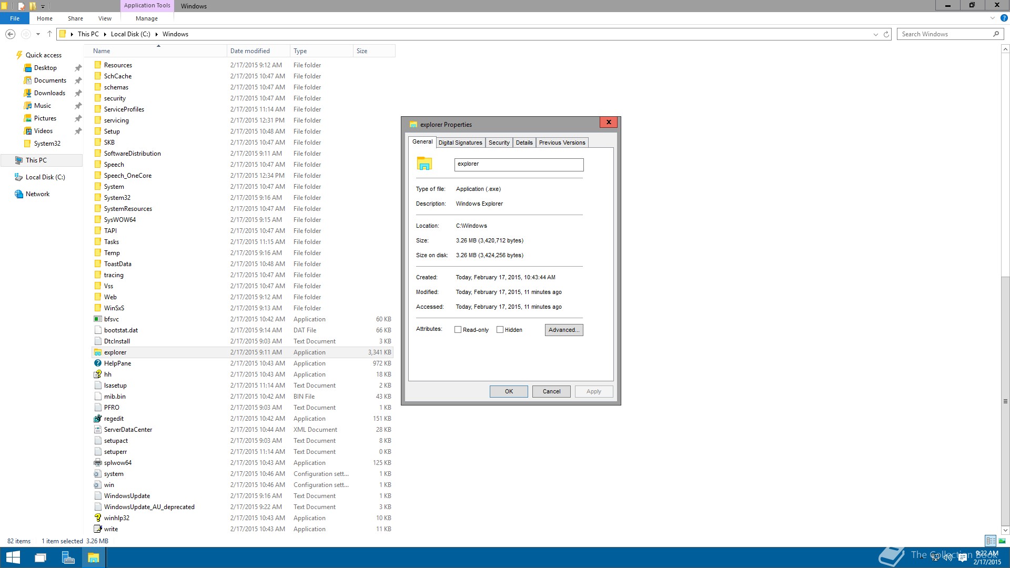
Task: Expand the This PC breadcrumb arrow
Action: point(105,34)
